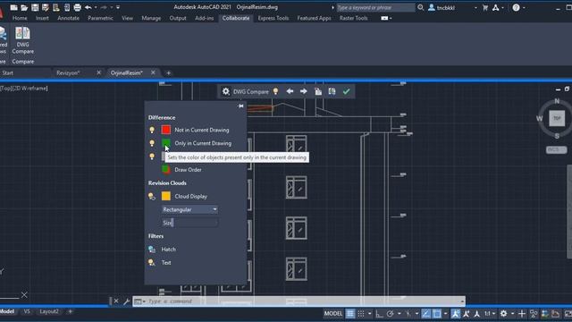Click the annotation monitor plus icon
Image resolution: width=572 pixels, height=322 pixels.
point(522,314)
